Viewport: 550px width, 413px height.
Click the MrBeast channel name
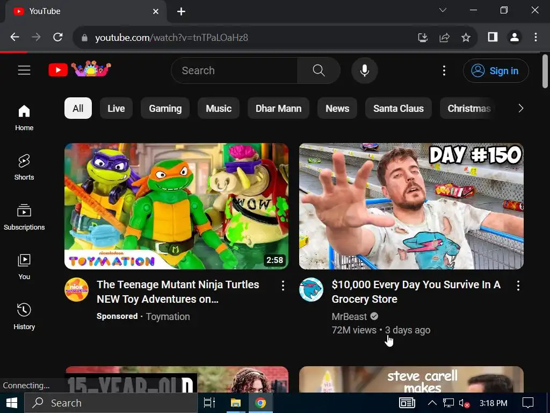tap(349, 316)
